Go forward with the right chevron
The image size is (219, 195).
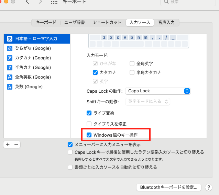(40, 2)
